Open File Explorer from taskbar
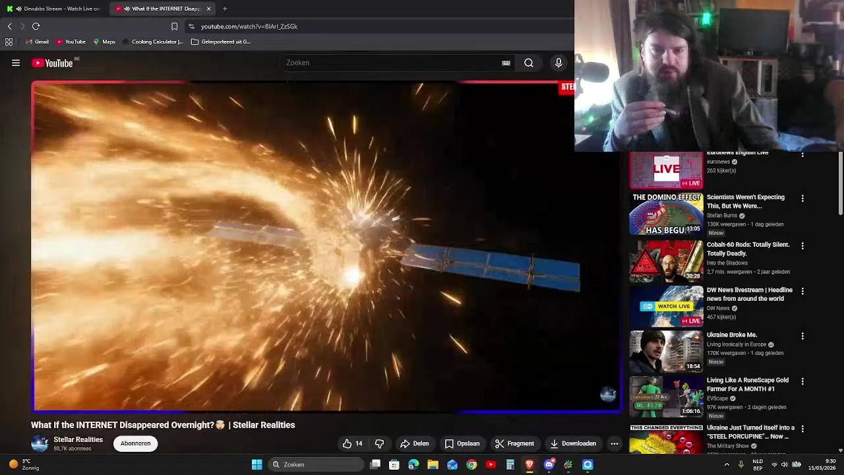The width and height of the screenshot is (844, 475). point(433,464)
